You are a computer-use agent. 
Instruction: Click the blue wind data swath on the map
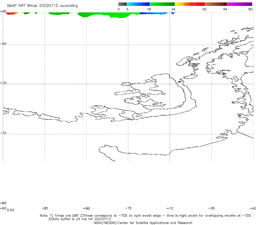[154, 13]
